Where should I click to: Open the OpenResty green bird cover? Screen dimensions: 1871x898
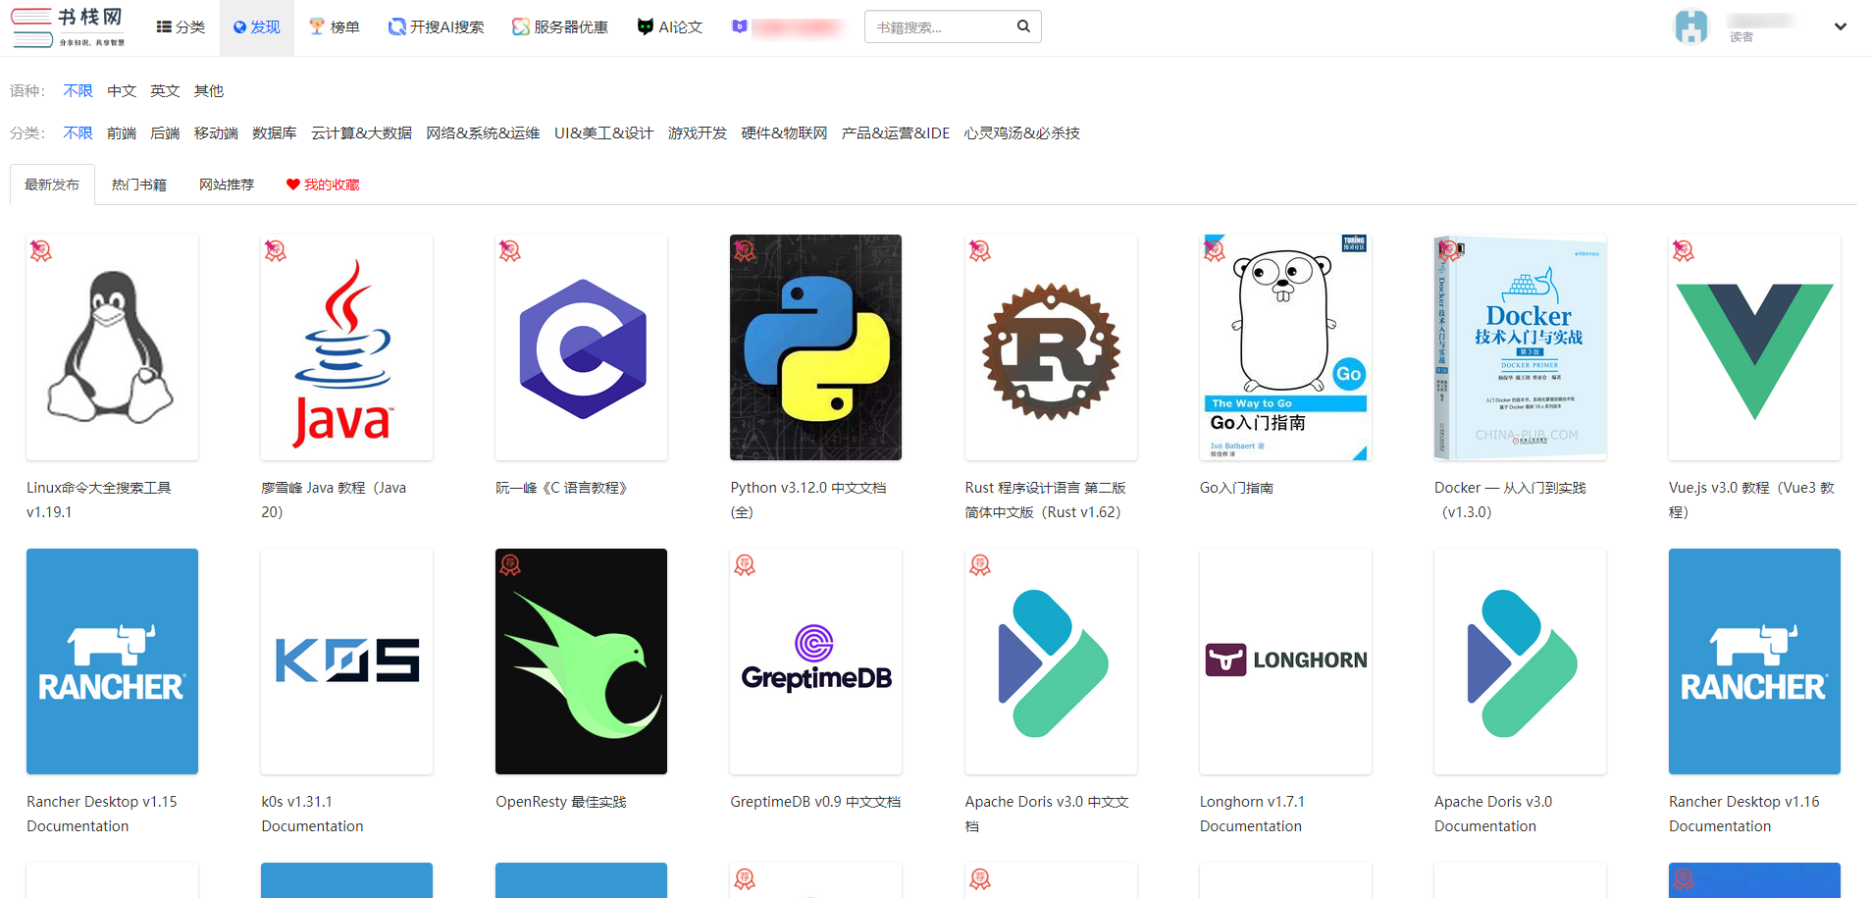click(x=581, y=661)
